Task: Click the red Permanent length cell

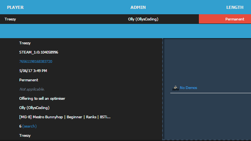Action: coord(225,19)
